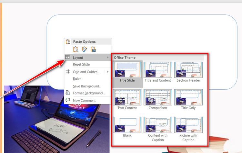Image resolution: width=242 pixels, height=153 pixels.
Task: Apply the Content with Caption layout thumbnail
Action: tap(158, 125)
